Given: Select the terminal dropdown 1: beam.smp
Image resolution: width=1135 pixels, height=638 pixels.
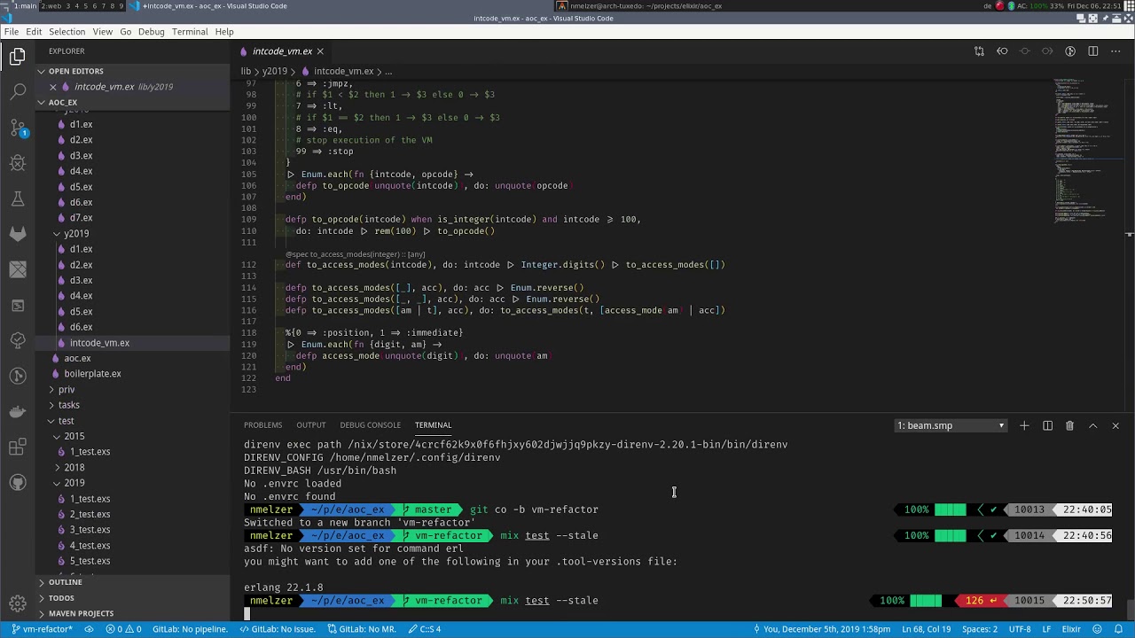Looking at the screenshot, I should coord(951,425).
